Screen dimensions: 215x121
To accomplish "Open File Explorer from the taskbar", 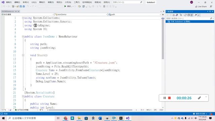I will 79,118.
